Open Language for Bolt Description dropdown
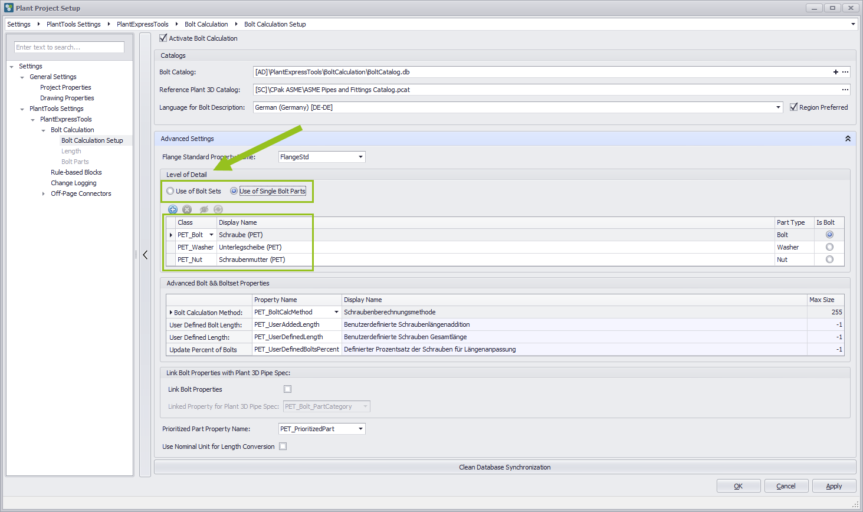This screenshot has height=512, width=863. coord(778,107)
